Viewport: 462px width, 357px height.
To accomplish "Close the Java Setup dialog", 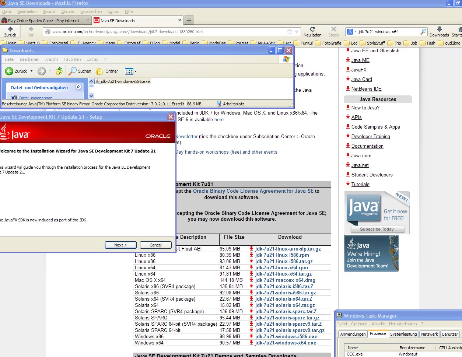I will [171, 117].
